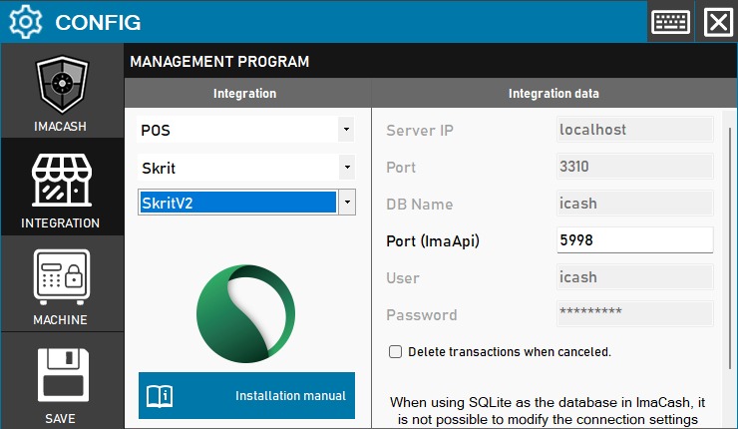Expand the POS integration type dropdown
The image size is (738, 429).
[346, 130]
